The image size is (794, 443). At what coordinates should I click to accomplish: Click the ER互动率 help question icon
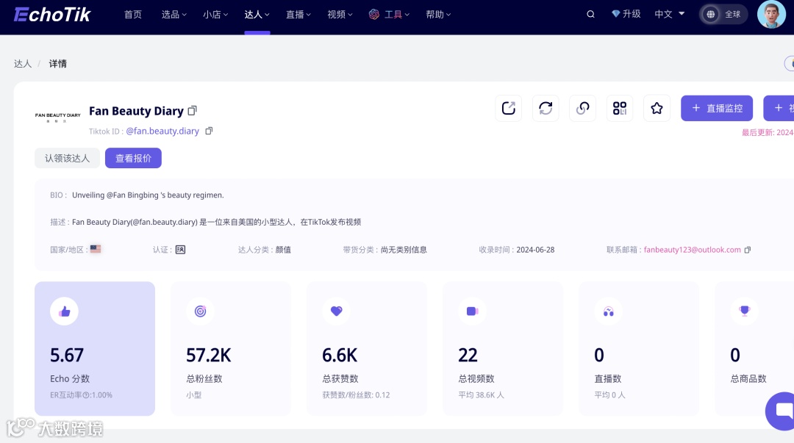coord(85,395)
